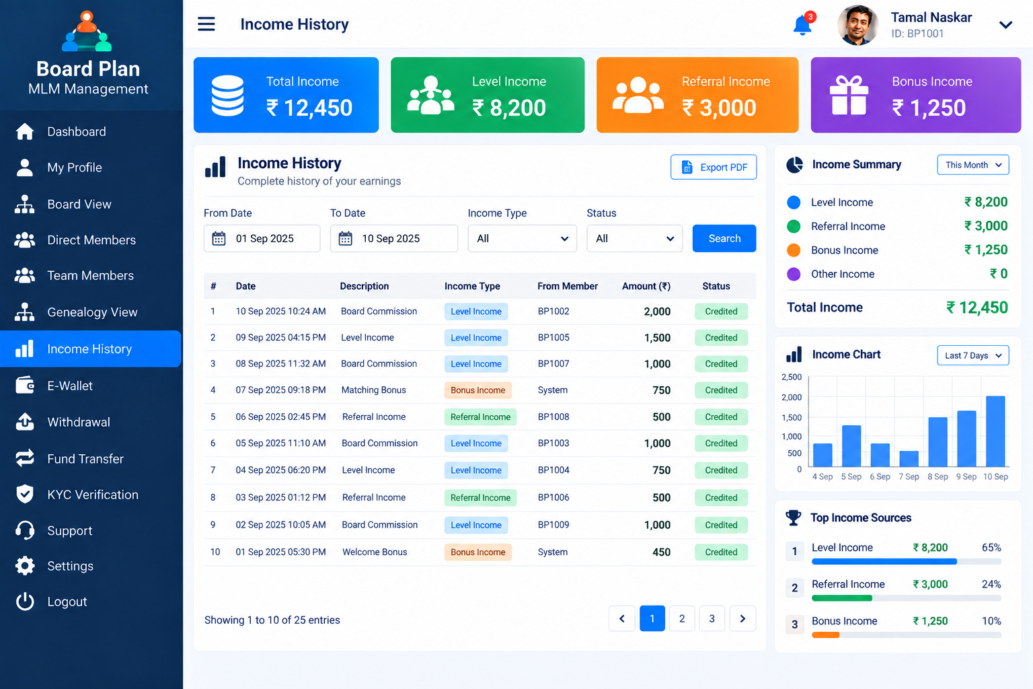Click the Board View hierarchy icon
The image size is (1033, 689).
pyautogui.click(x=25, y=204)
